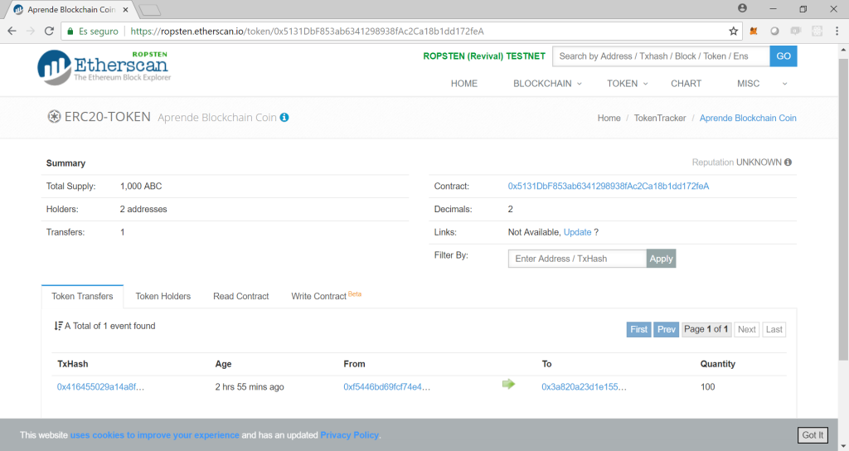Screen dimensions: 849x451
Task: Open the Privacy Policy link
Action: (x=349, y=434)
